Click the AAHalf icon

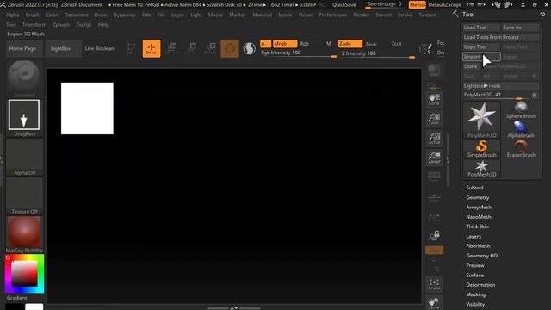[x=434, y=158]
